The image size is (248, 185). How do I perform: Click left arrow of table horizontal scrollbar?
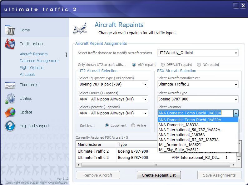78,165
